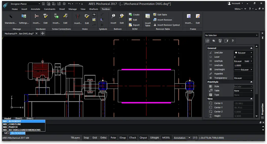Open the LineColor ByLayer dropdown

(x=243, y=53)
